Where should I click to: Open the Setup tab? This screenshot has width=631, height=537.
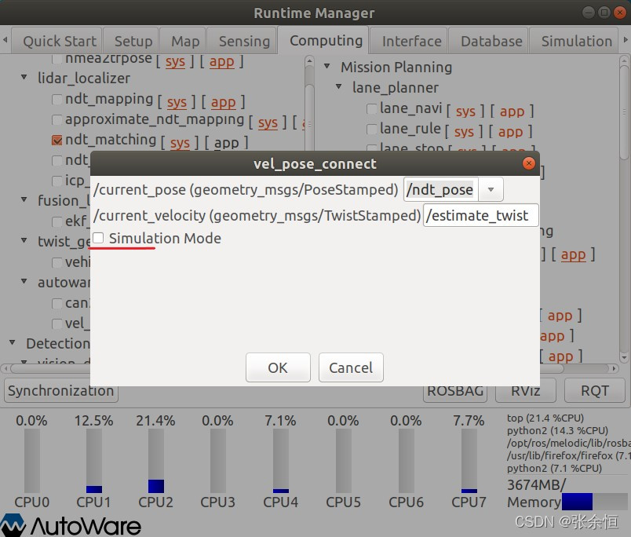point(131,41)
